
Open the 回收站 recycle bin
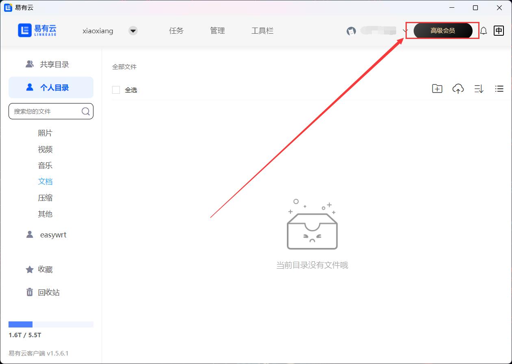click(43, 292)
